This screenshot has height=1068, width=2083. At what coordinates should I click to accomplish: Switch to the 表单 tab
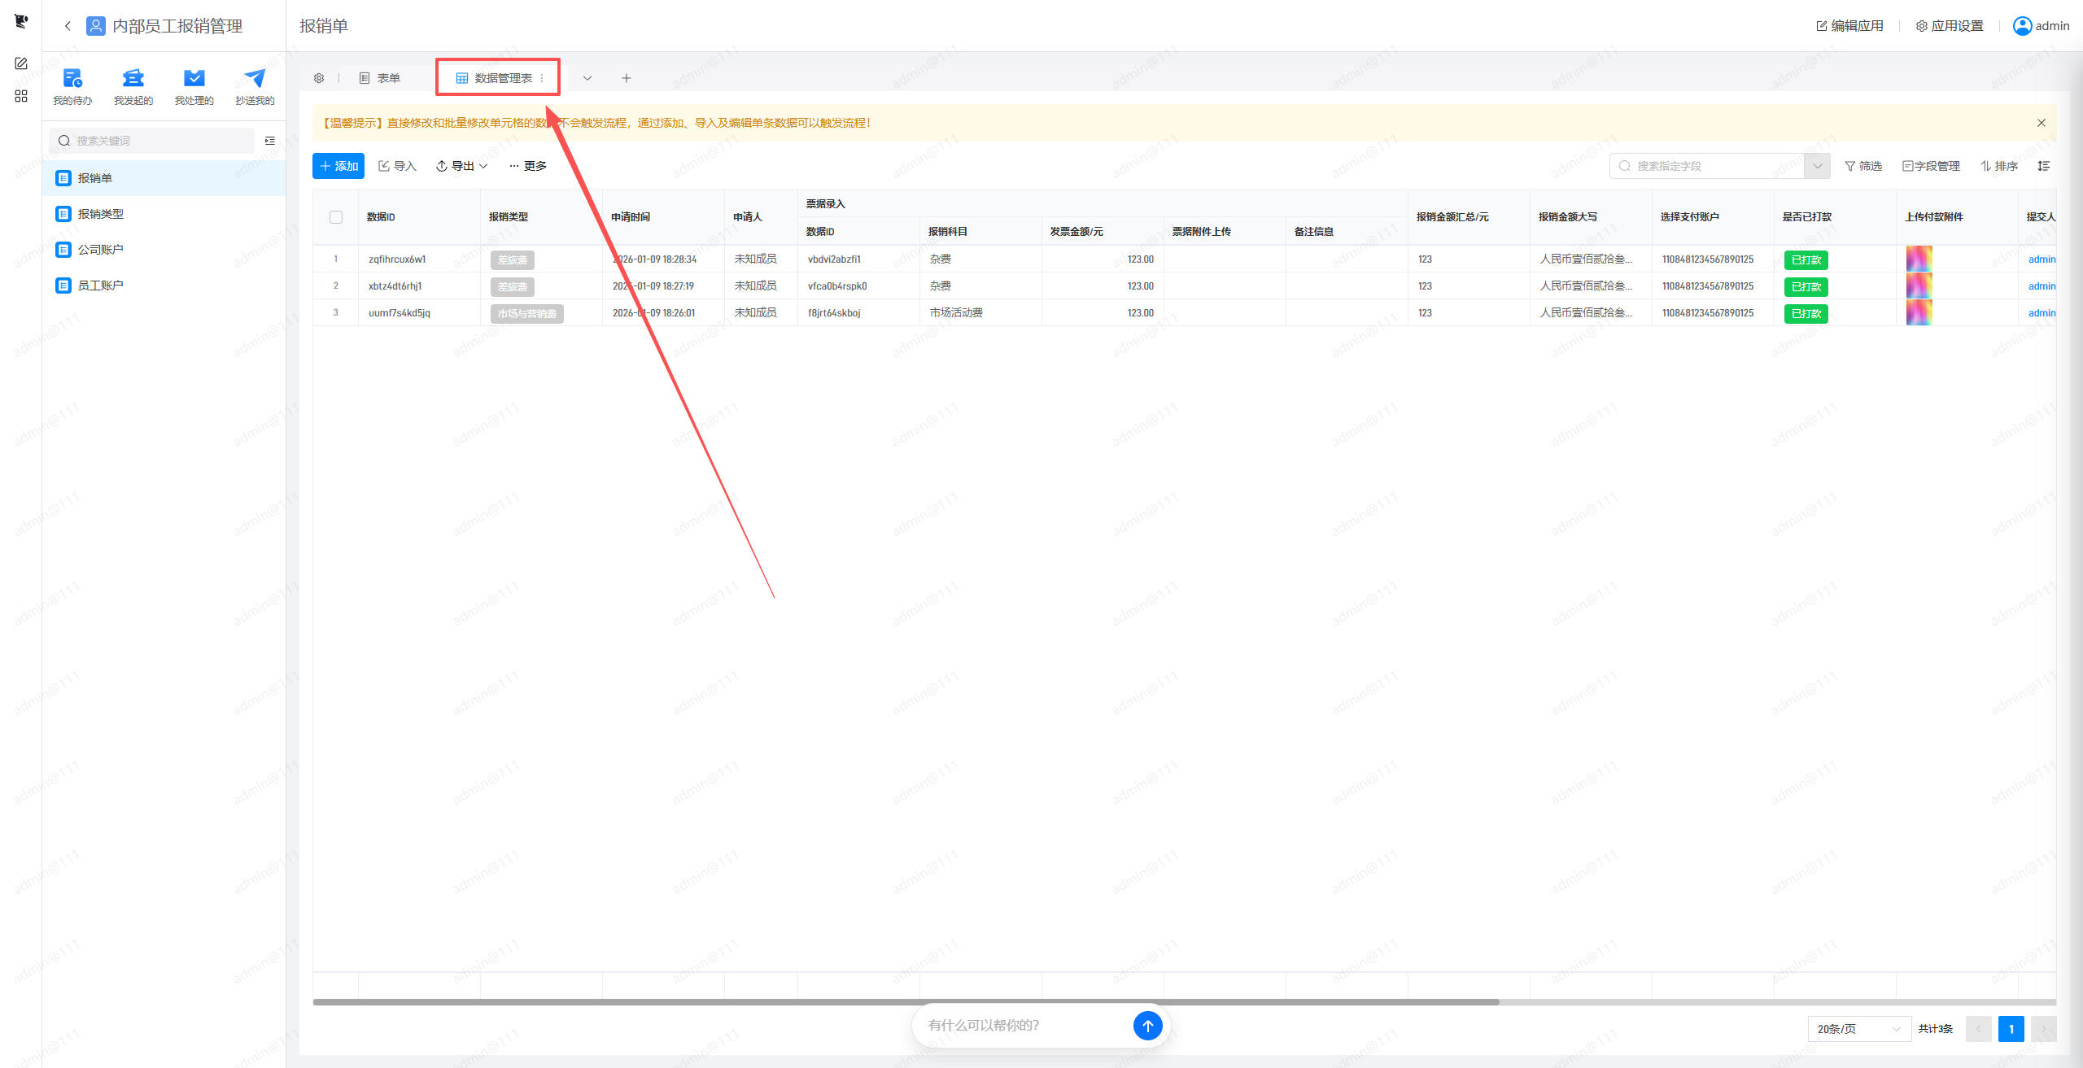point(380,78)
